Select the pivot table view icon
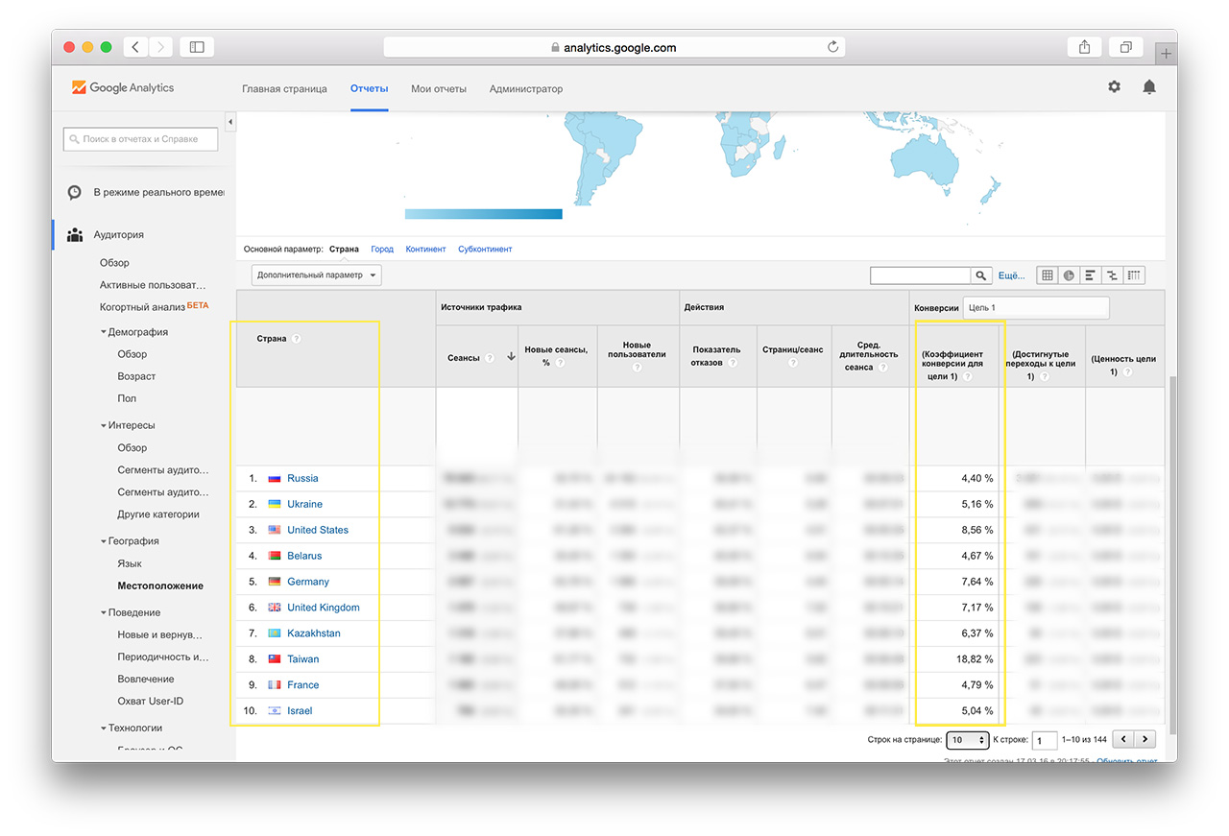This screenshot has height=836, width=1229. [x=1134, y=275]
